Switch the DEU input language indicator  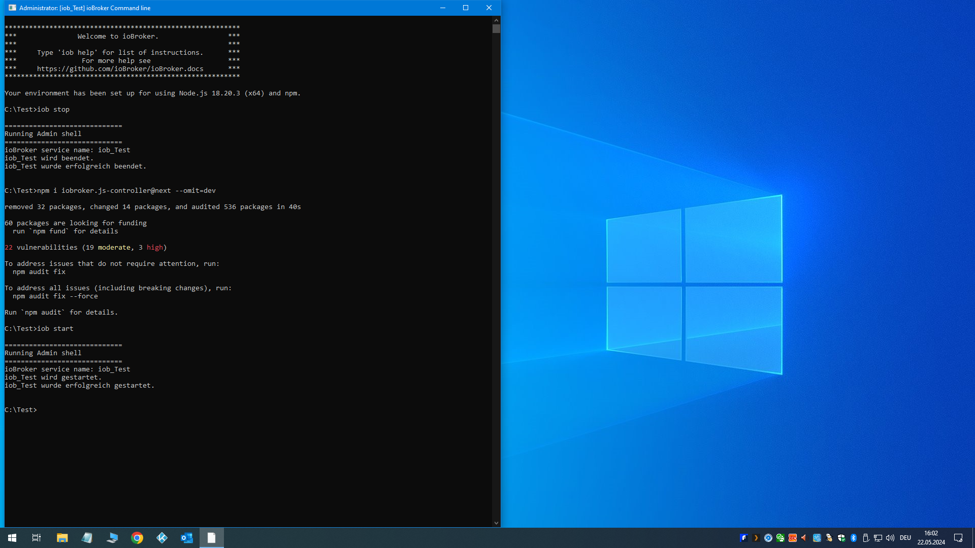(905, 538)
